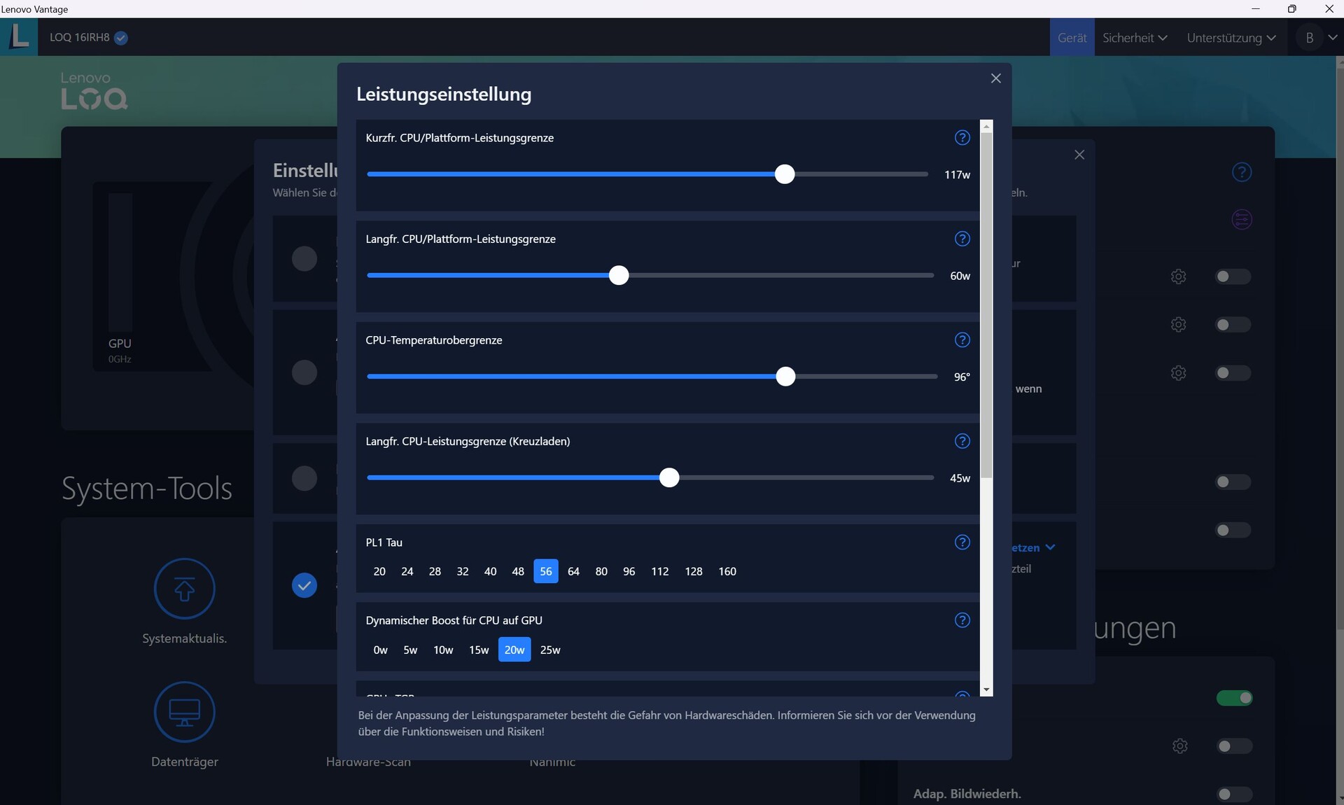Open help for Kurzfr. CPU/Plattform-Leistungsgrenze
1344x805 pixels.
[x=962, y=138]
